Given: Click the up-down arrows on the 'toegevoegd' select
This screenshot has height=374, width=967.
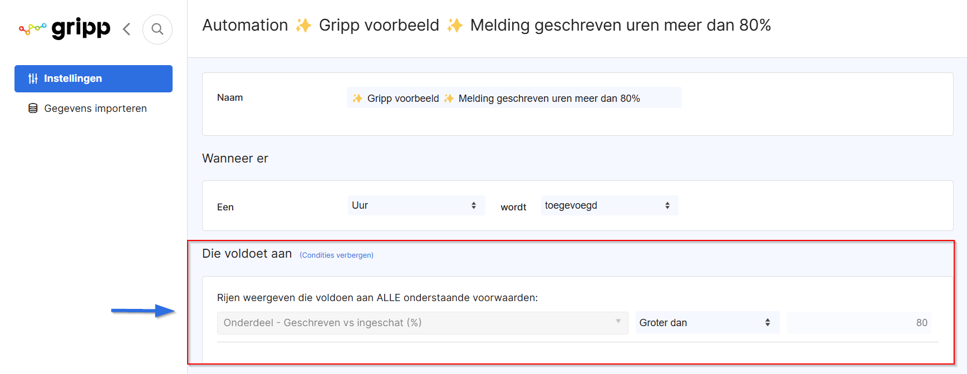Looking at the screenshot, I should tap(667, 205).
